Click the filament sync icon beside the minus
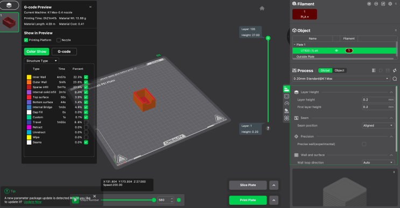 [383, 4]
